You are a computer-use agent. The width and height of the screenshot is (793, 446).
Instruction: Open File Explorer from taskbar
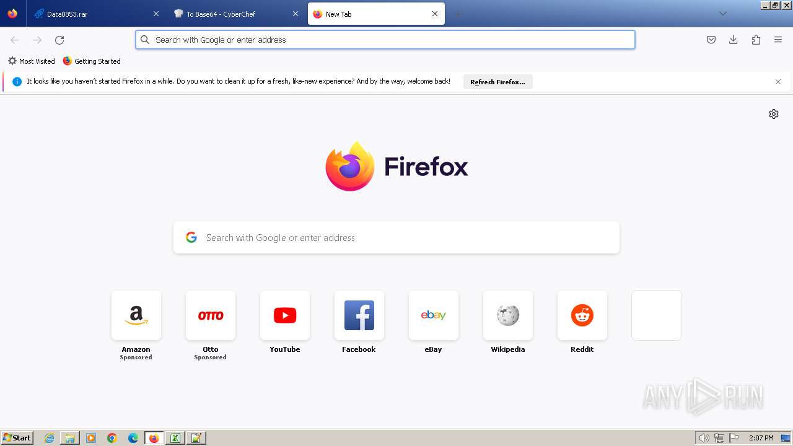(x=70, y=438)
